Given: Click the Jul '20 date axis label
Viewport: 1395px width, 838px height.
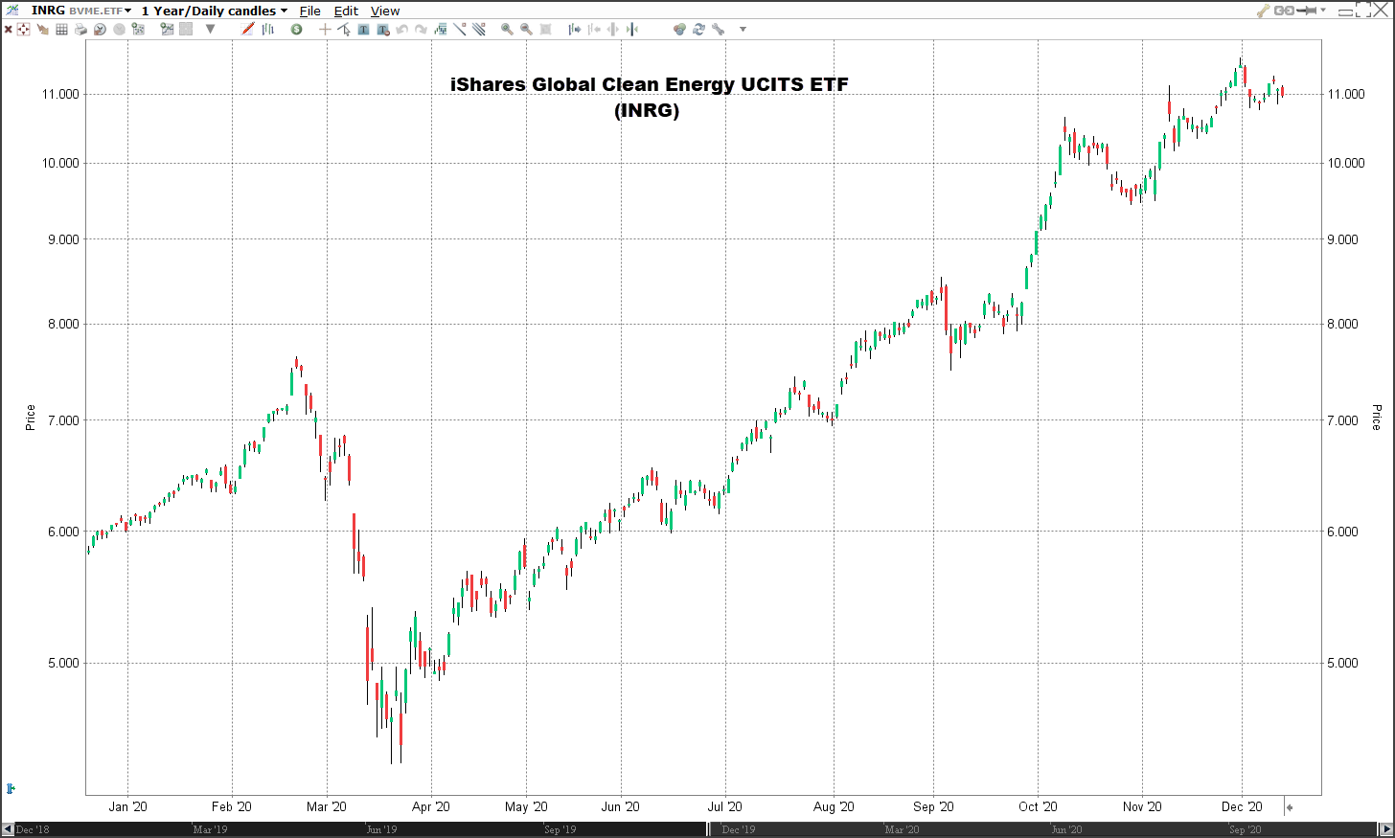Looking at the screenshot, I should tap(724, 806).
